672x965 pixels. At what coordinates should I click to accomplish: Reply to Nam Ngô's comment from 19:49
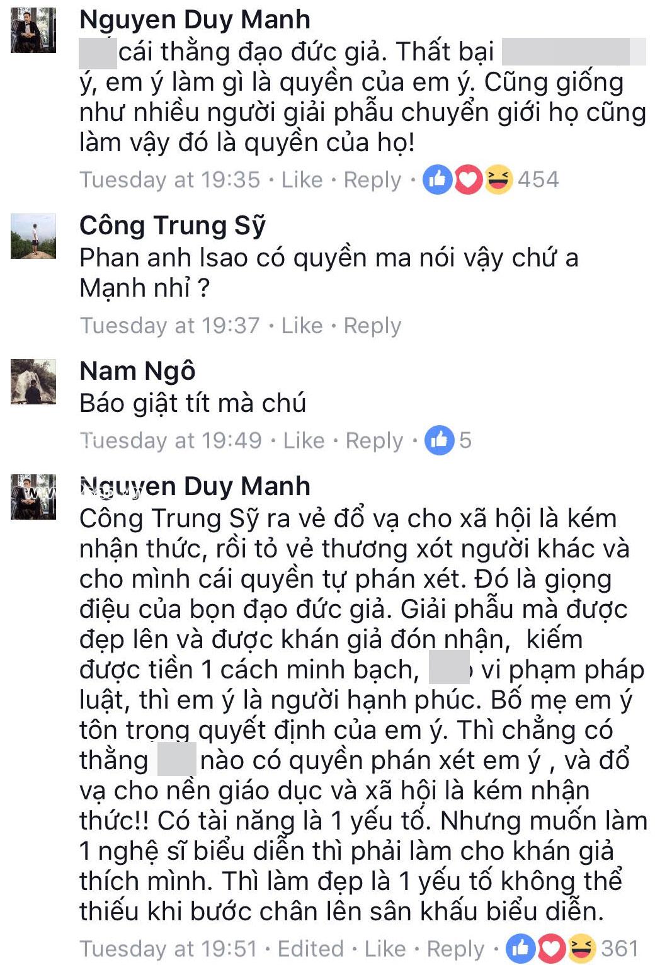(374, 441)
